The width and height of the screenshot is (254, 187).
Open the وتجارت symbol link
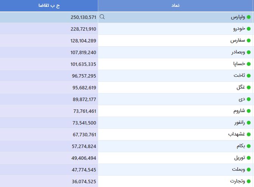pos(237,181)
